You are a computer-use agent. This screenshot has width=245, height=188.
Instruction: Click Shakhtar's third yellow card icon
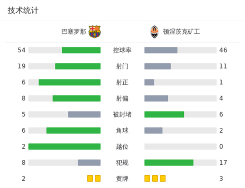pos(163,179)
